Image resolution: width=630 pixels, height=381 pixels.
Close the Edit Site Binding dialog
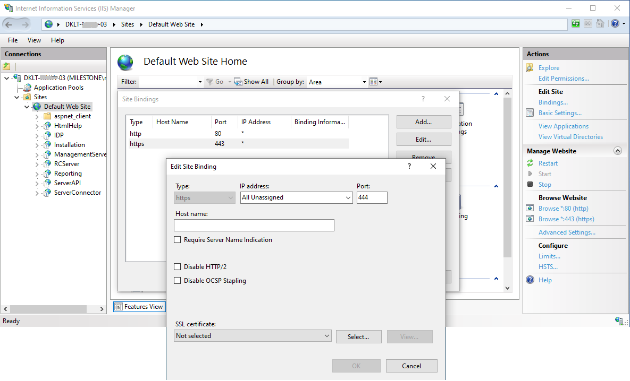[433, 166]
